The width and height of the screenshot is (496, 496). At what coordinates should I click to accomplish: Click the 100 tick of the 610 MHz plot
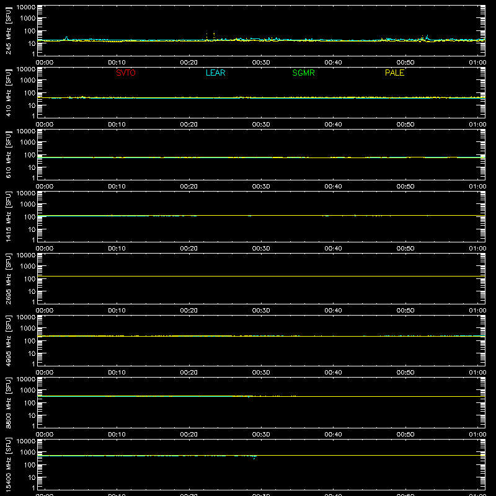tap(30, 155)
